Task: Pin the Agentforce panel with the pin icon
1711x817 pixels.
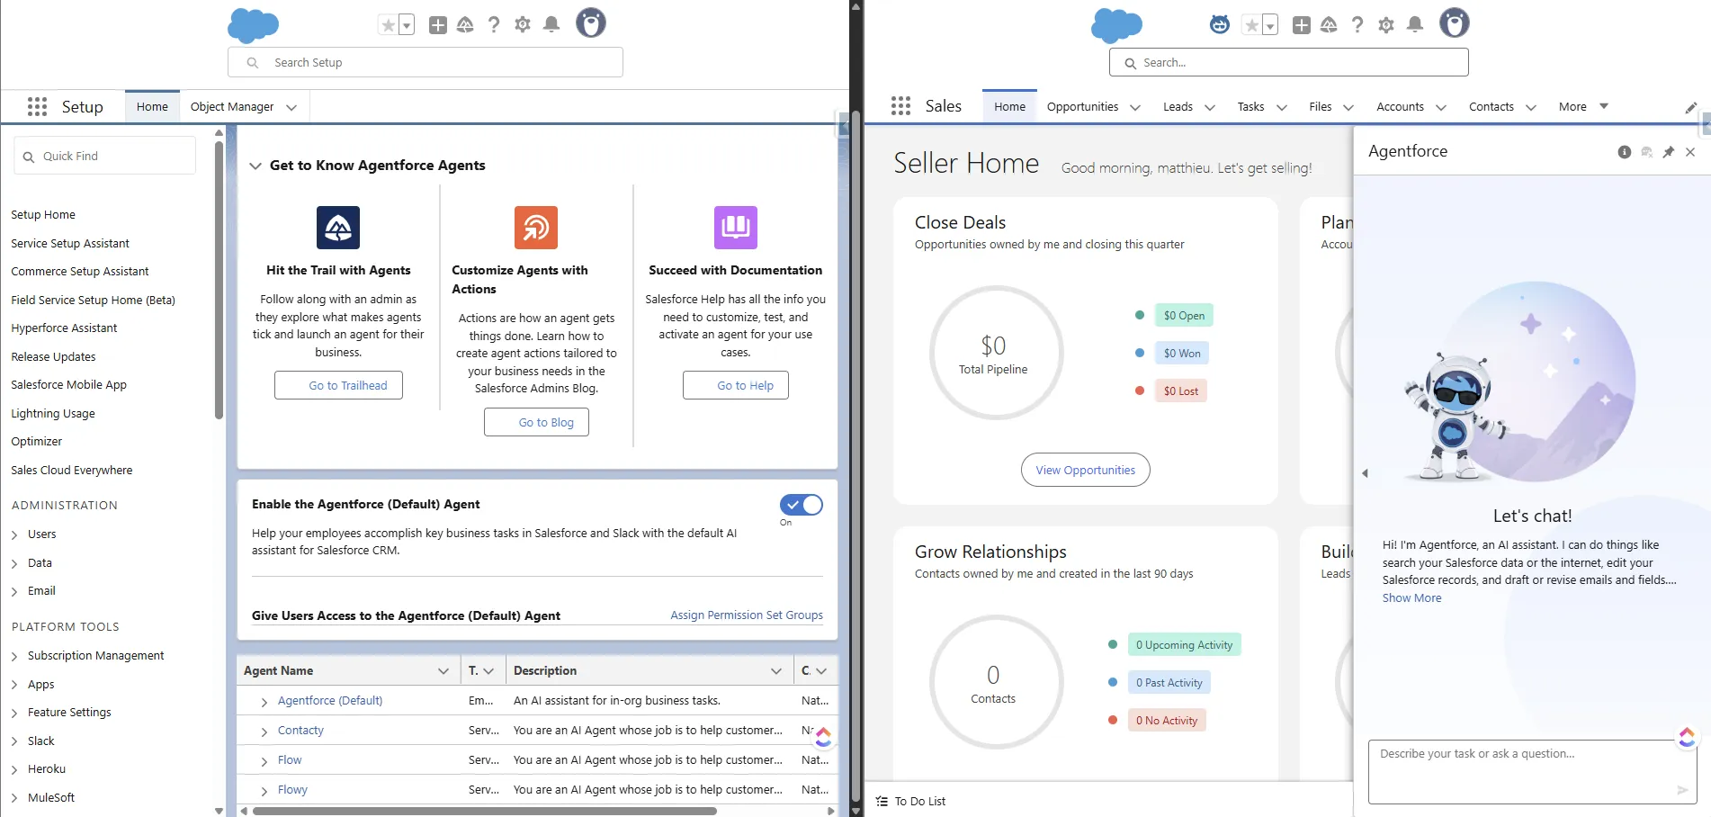Action: [x=1669, y=152]
